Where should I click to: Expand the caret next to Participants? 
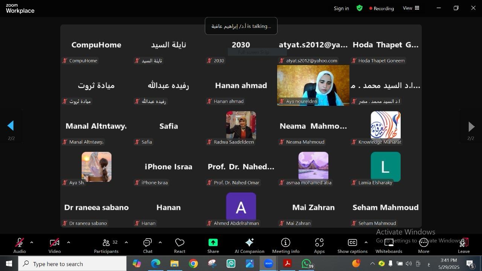(x=126, y=243)
